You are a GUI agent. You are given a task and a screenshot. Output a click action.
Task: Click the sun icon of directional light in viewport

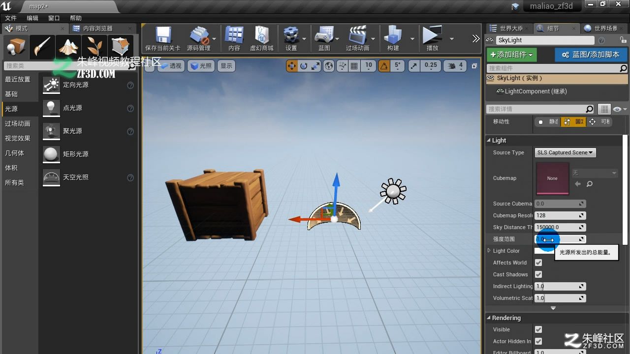click(393, 191)
